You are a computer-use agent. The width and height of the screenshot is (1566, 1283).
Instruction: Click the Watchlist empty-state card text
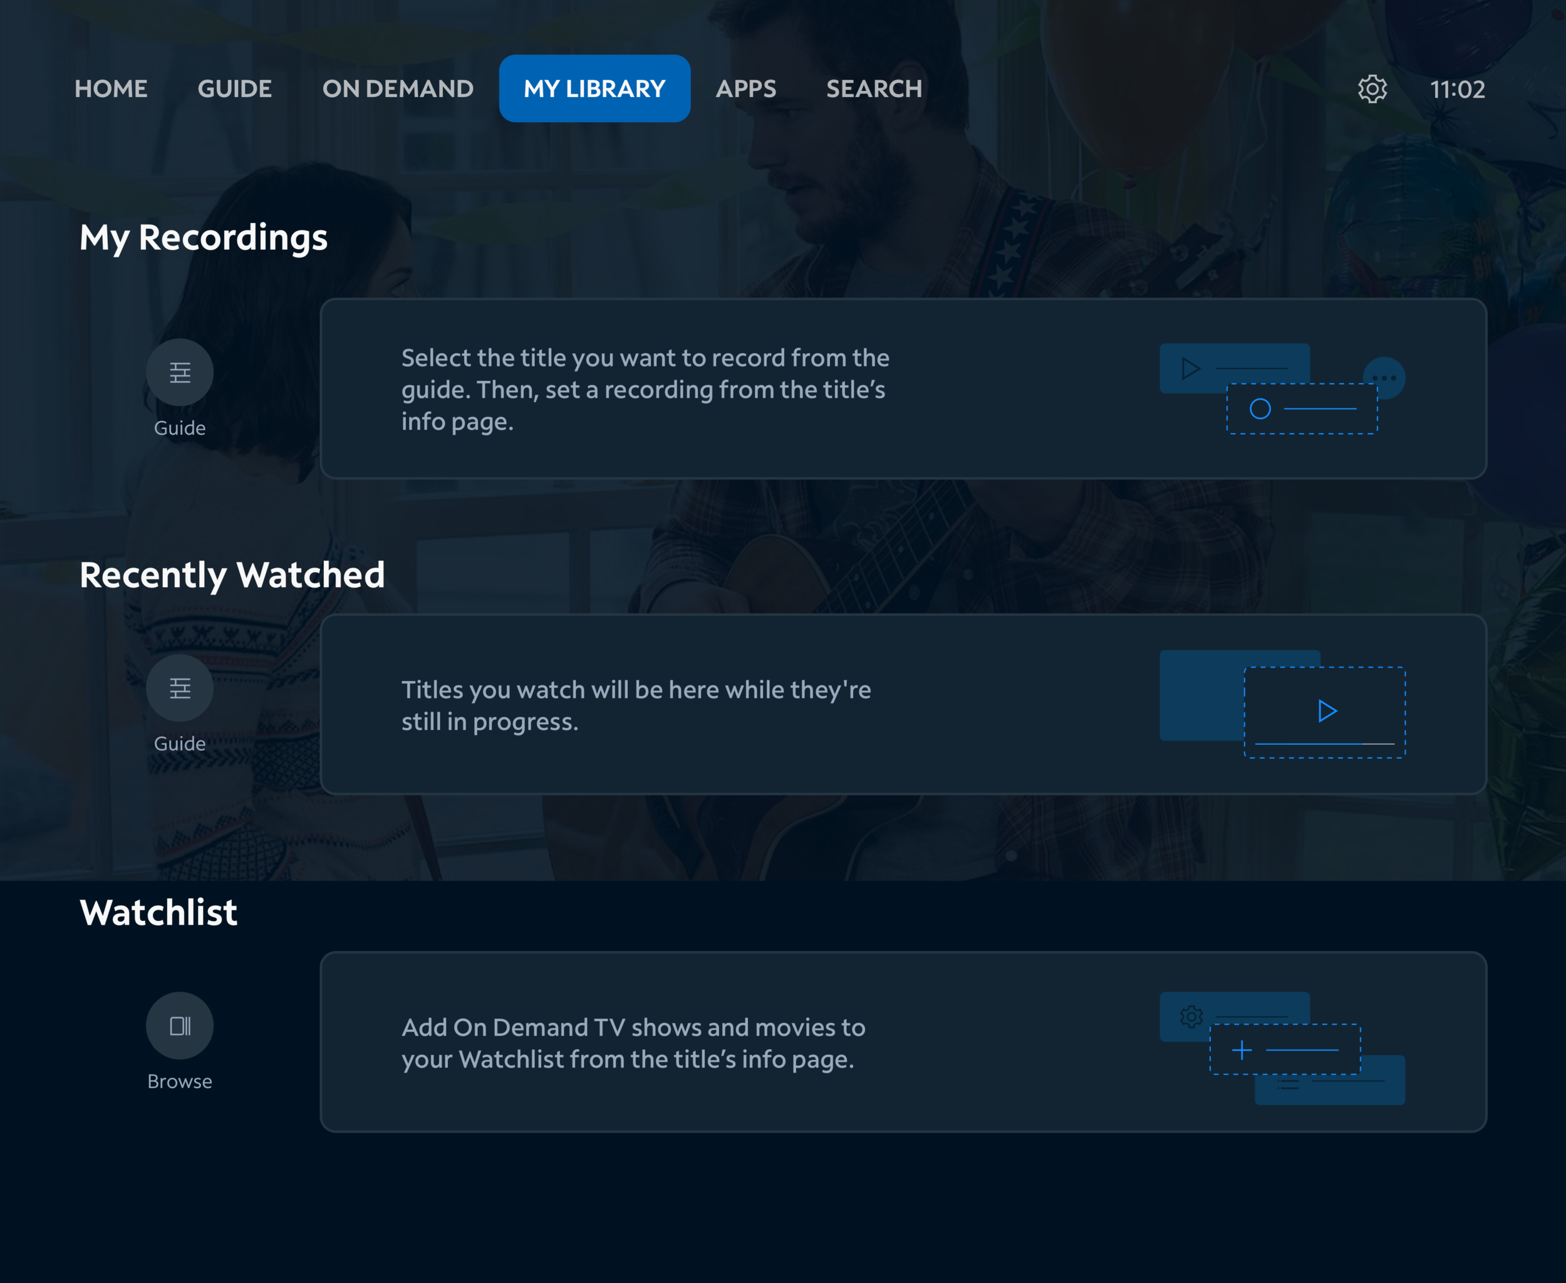(633, 1043)
